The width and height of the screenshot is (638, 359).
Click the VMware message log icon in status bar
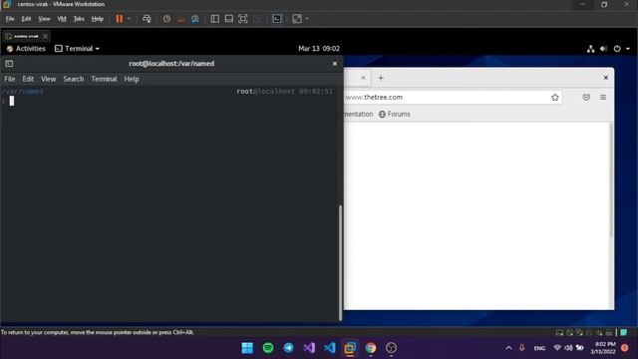click(624, 332)
